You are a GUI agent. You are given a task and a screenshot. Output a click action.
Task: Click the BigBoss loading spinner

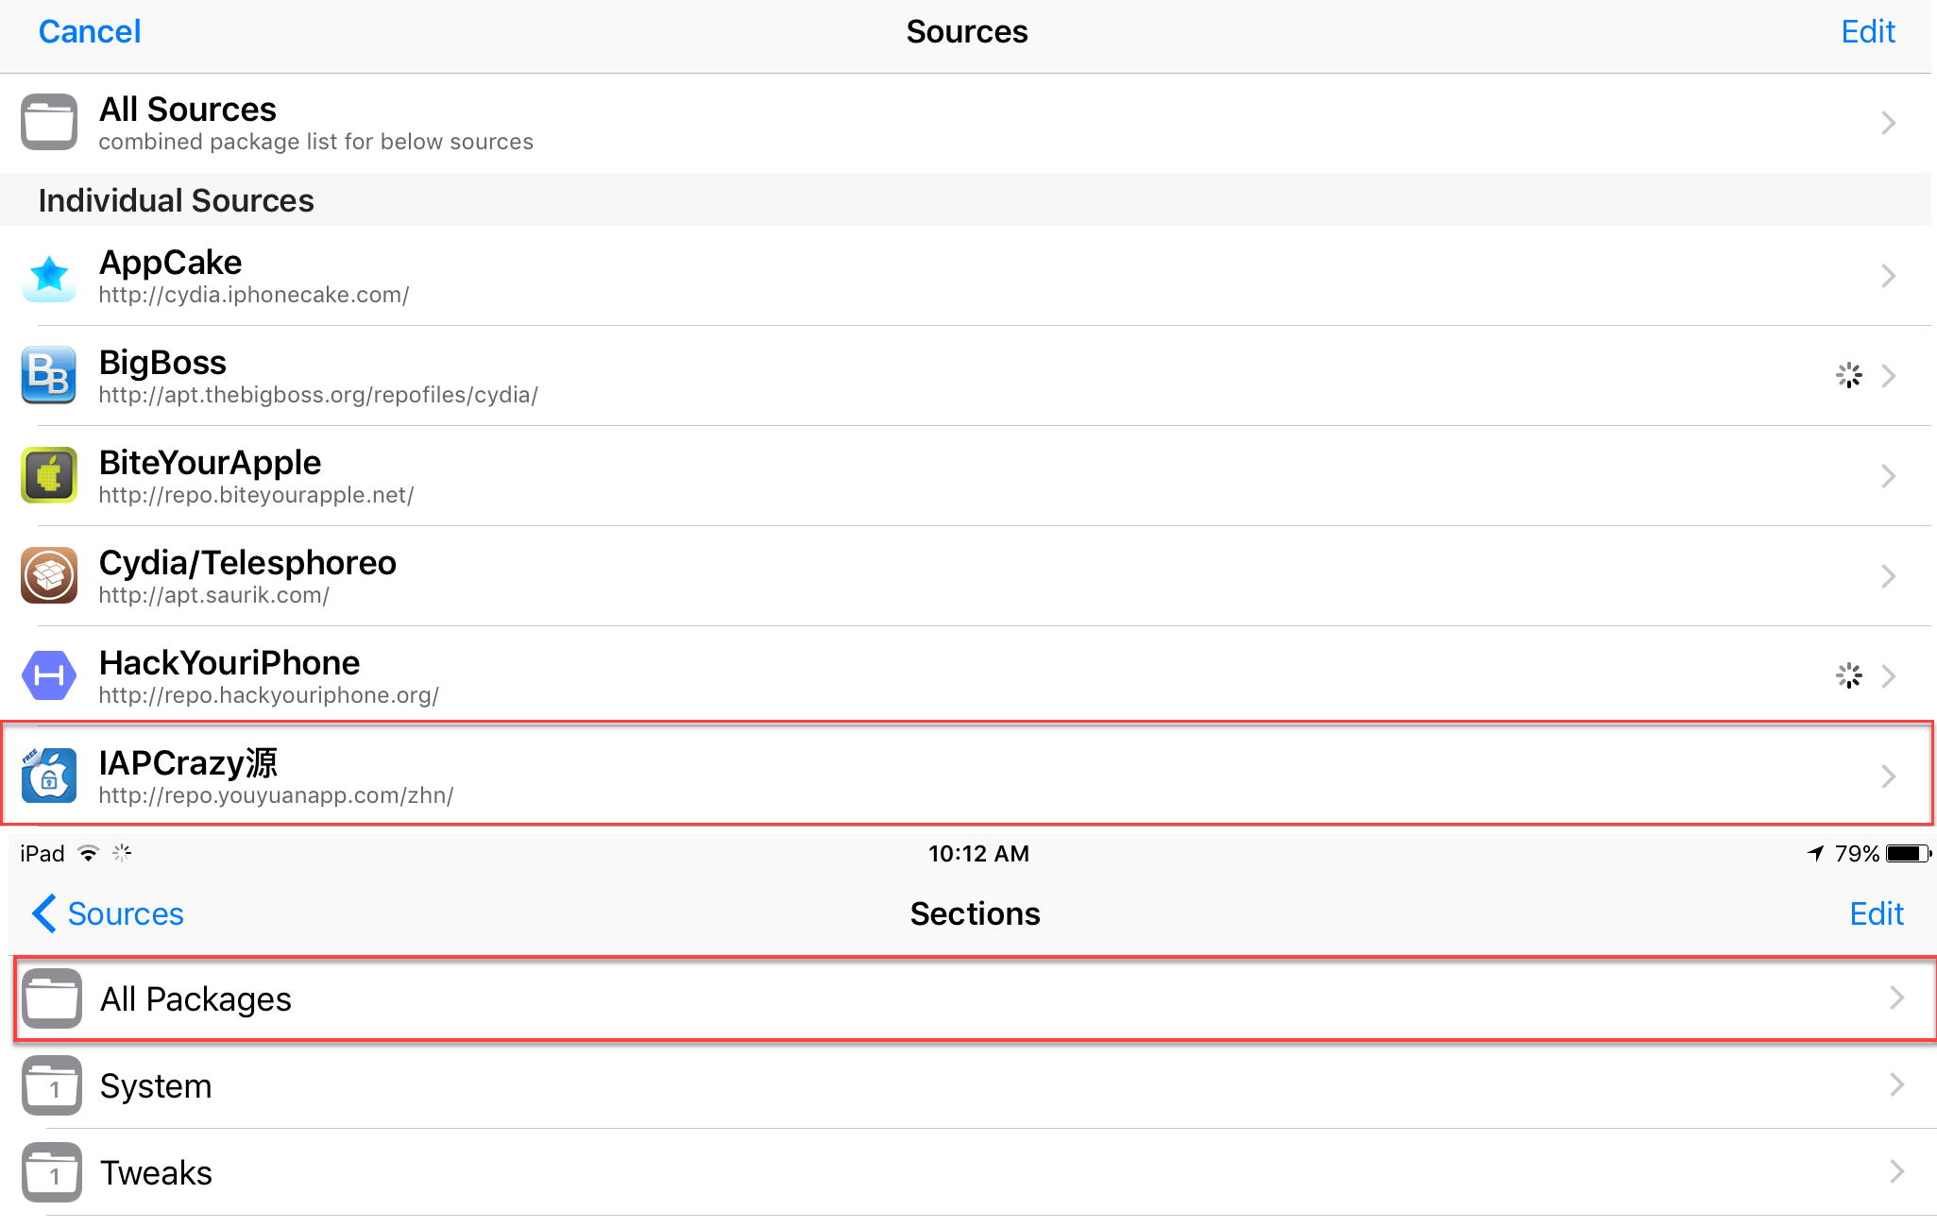[x=1848, y=376]
